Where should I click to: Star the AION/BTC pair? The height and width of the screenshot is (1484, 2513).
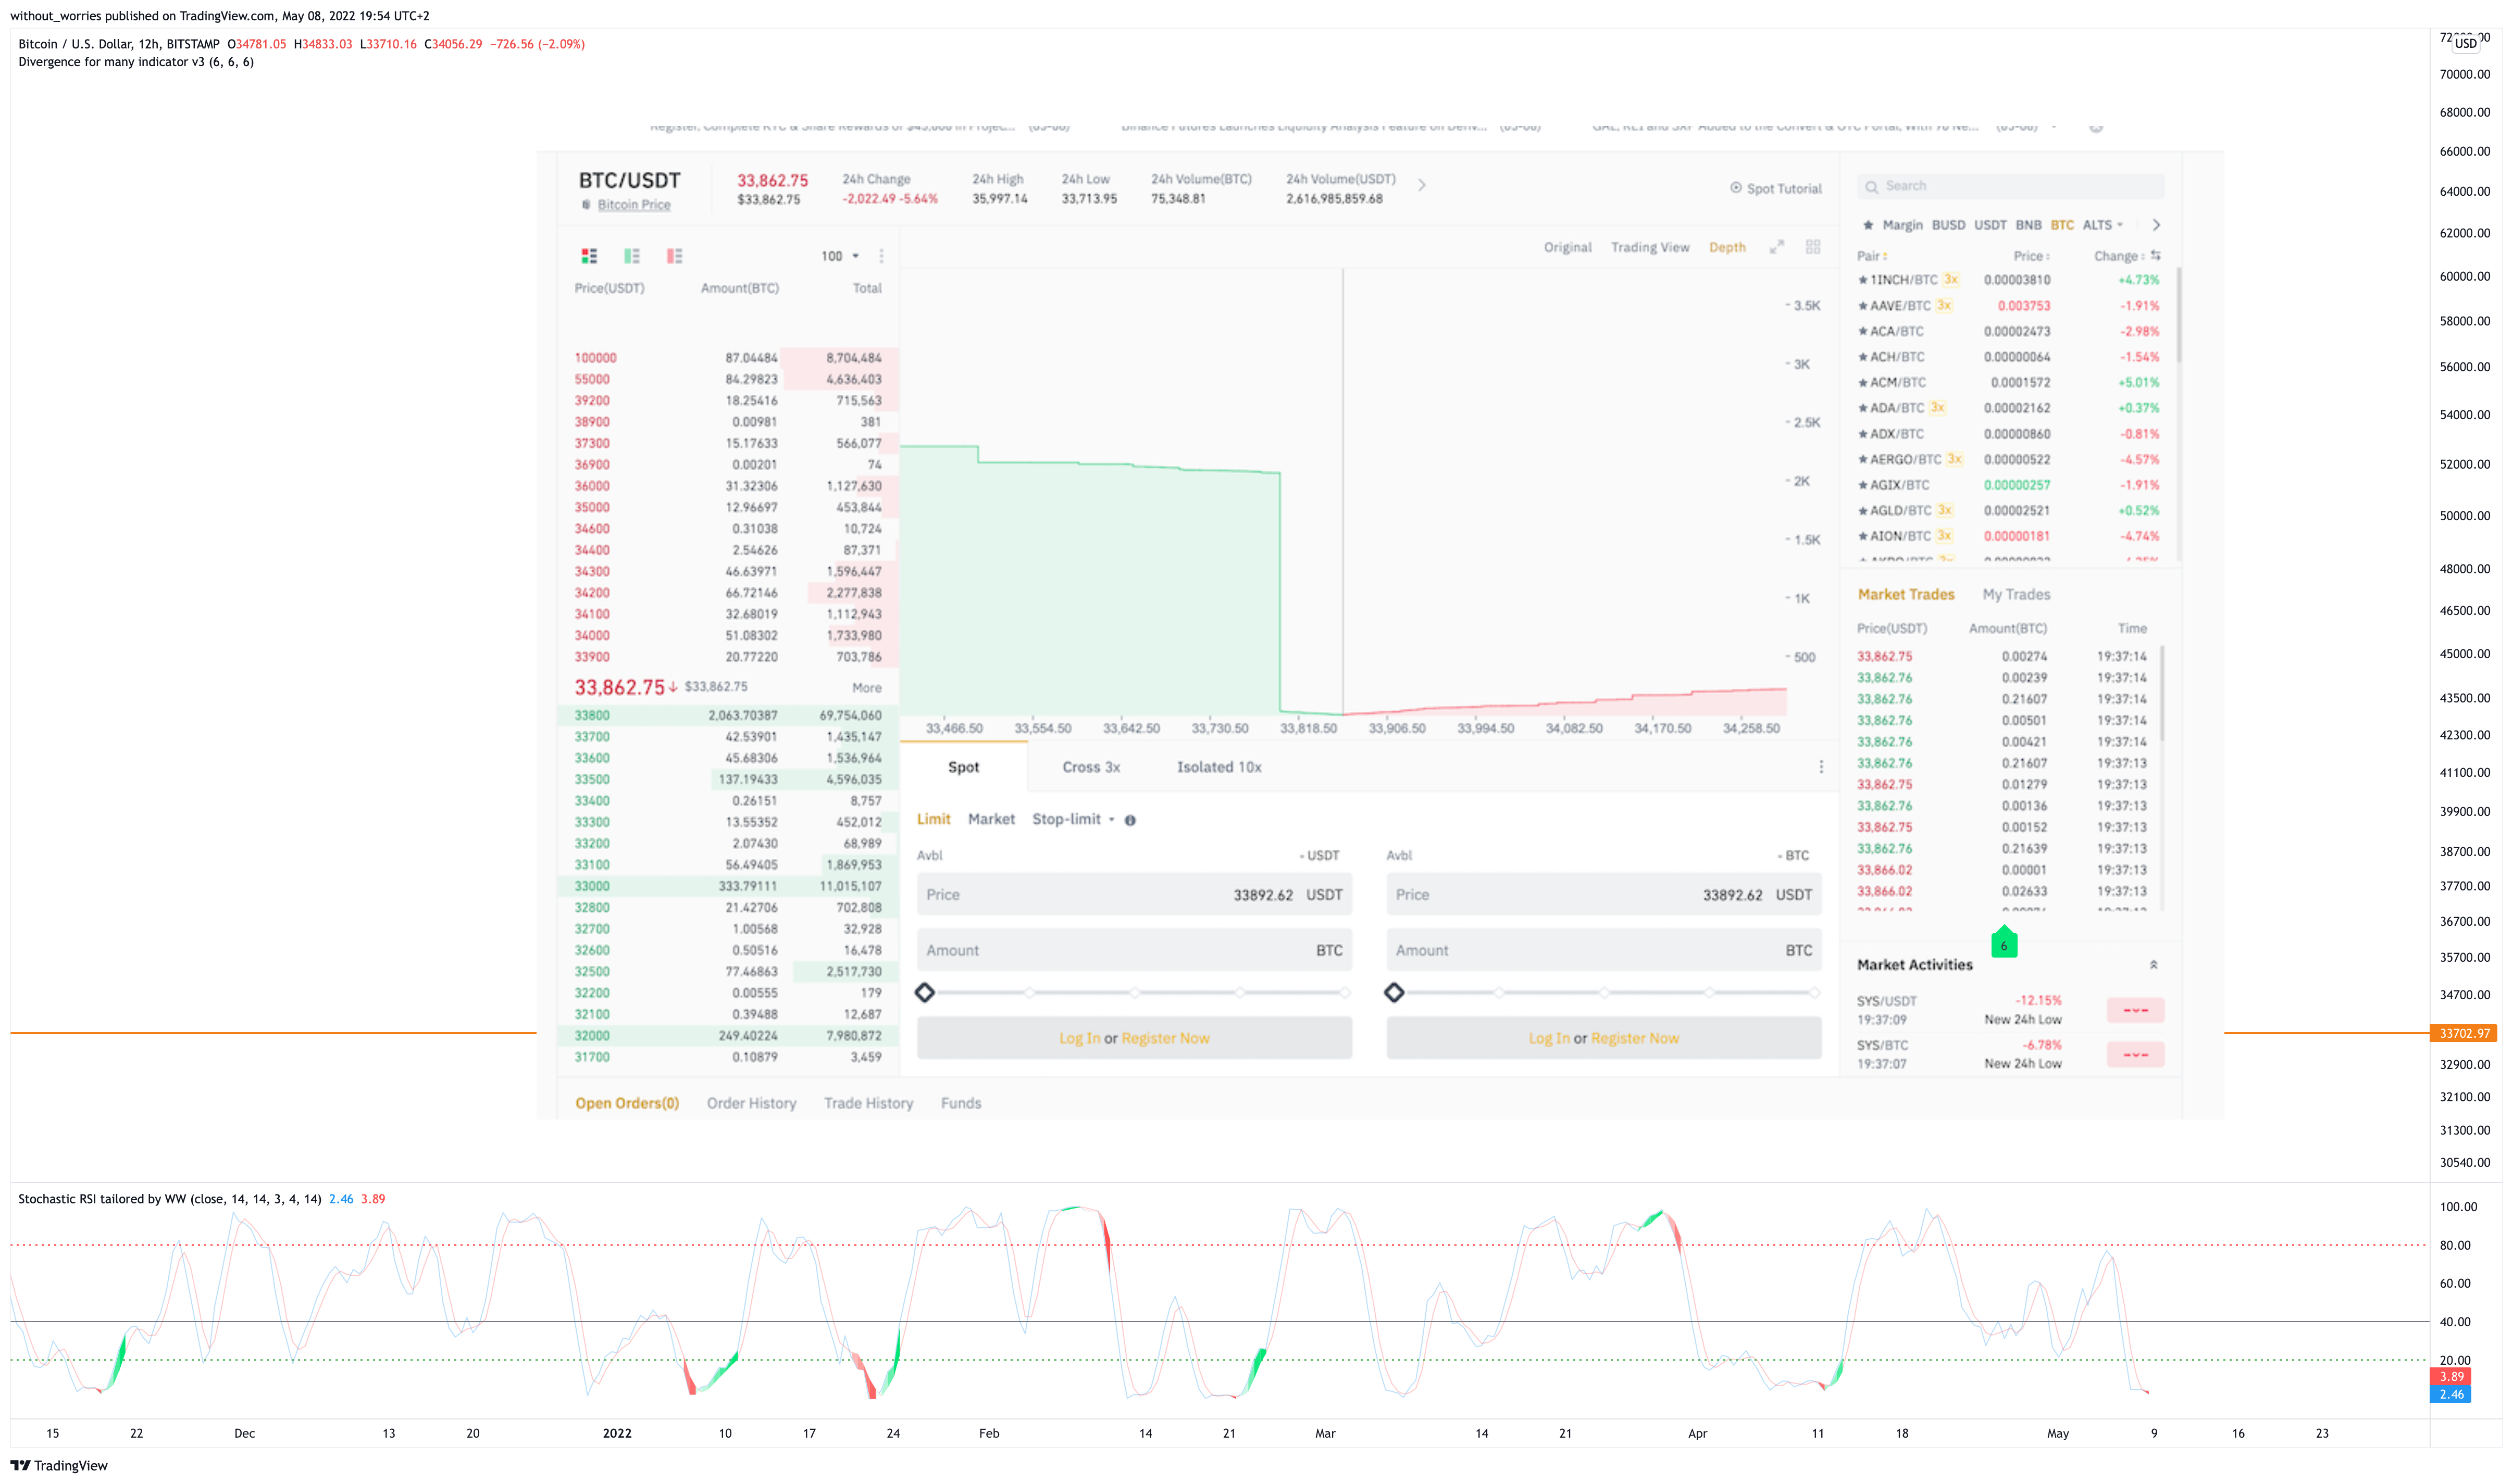click(x=1863, y=536)
